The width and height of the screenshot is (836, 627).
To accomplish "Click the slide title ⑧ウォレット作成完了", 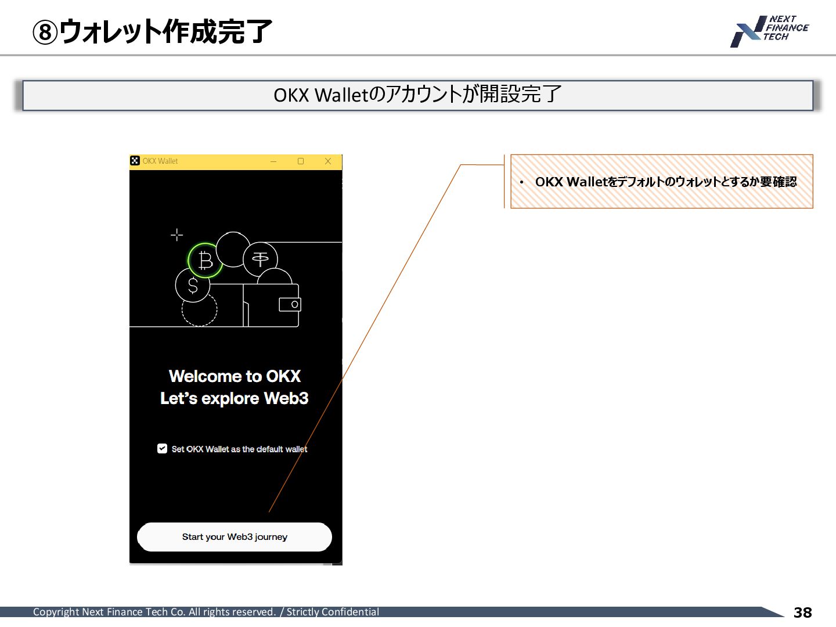I will click(152, 31).
